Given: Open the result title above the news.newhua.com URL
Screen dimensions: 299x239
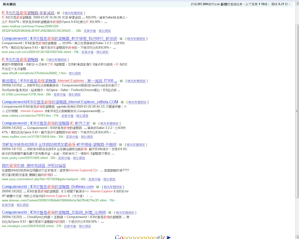Looking at the screenshot, I should 28,13.
